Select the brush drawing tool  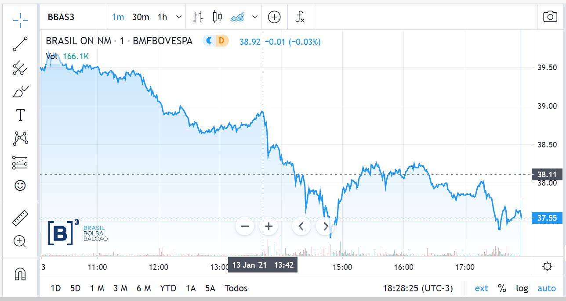tap(20, 92)
